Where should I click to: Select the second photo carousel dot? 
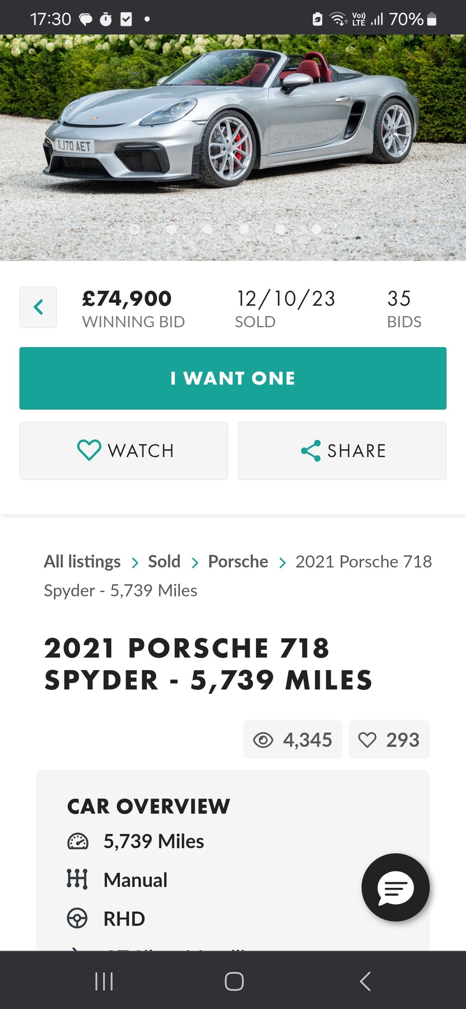point(171,229)
